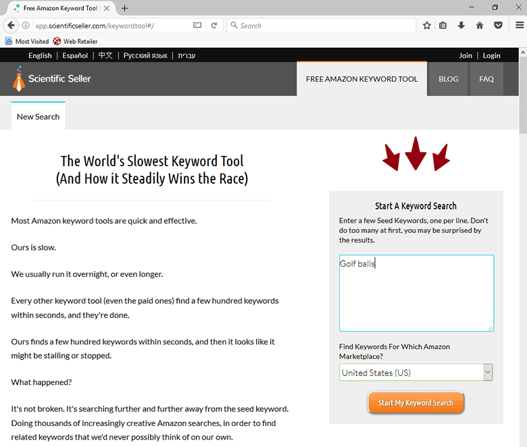Screen dimensions: 527x447
Task: Open site information icon in address bar
Action: click(x=26, y=26)
